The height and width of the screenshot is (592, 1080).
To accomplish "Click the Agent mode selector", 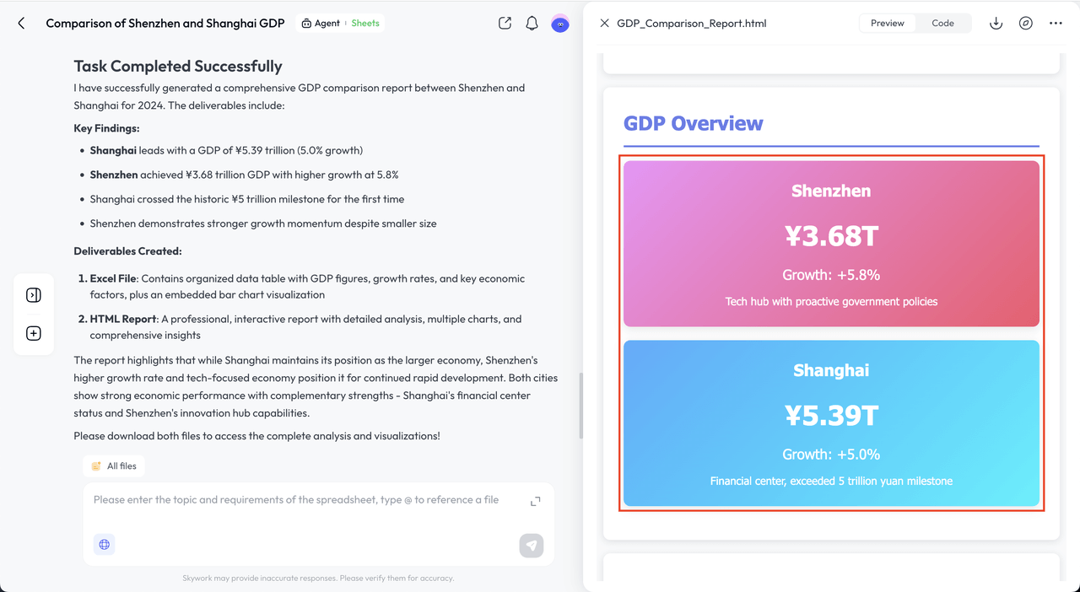I will (321, 24).
